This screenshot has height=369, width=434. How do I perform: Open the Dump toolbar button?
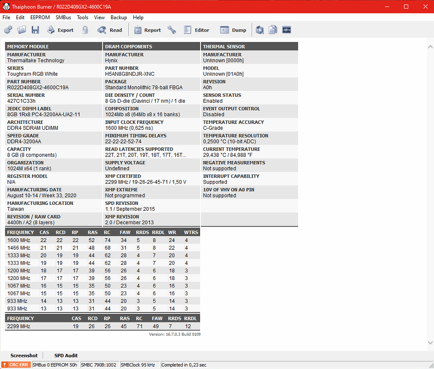[233, 30]
